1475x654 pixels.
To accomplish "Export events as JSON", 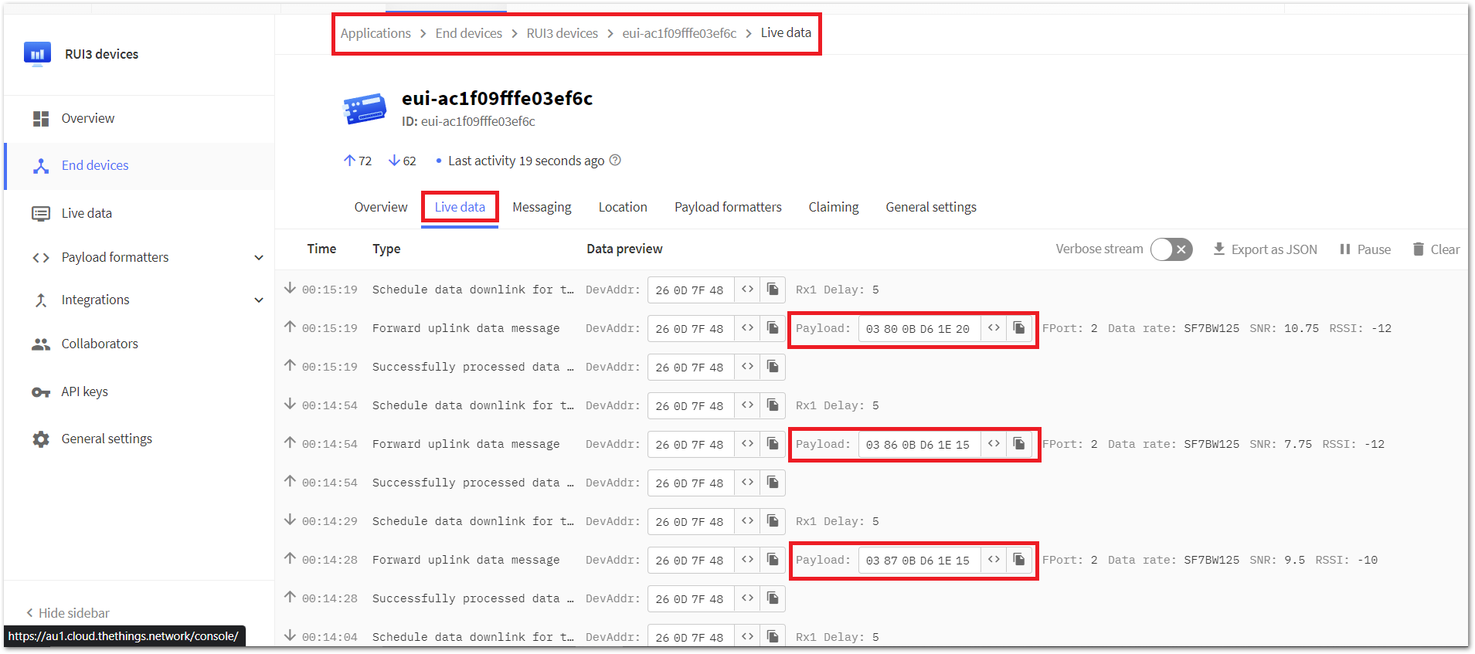I will coord(1265,249).
